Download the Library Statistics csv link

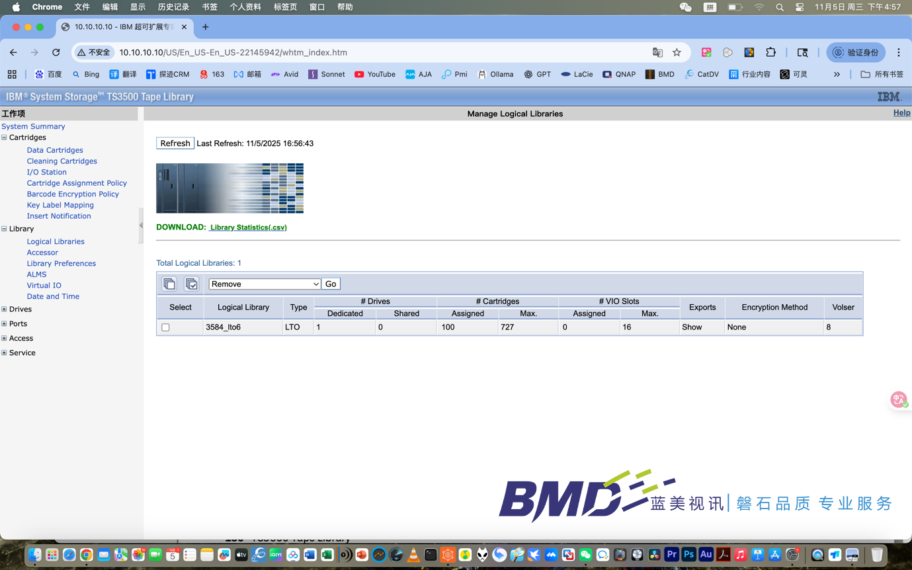tap(248, 227)
